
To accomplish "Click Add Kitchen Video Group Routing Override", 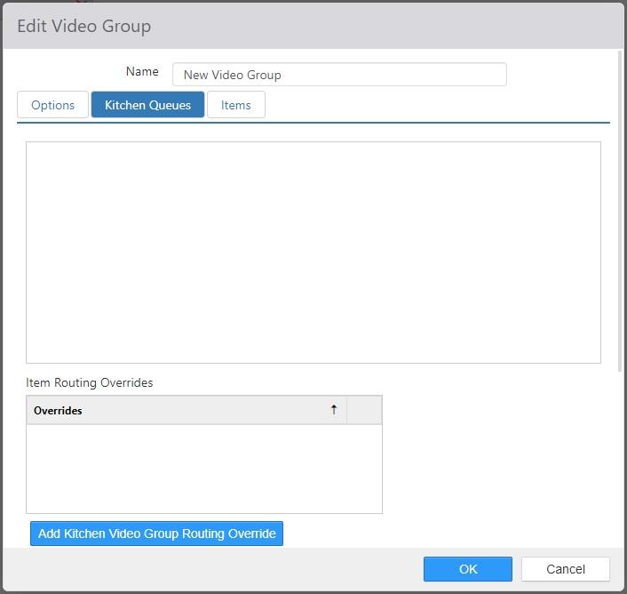I will 156,534.
